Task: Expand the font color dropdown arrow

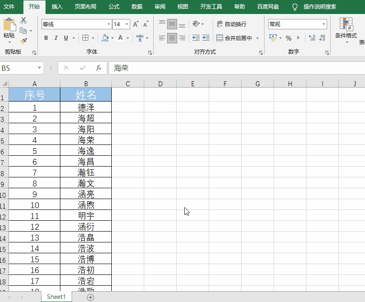Action: pyautogui.click(x=128, y=38)
